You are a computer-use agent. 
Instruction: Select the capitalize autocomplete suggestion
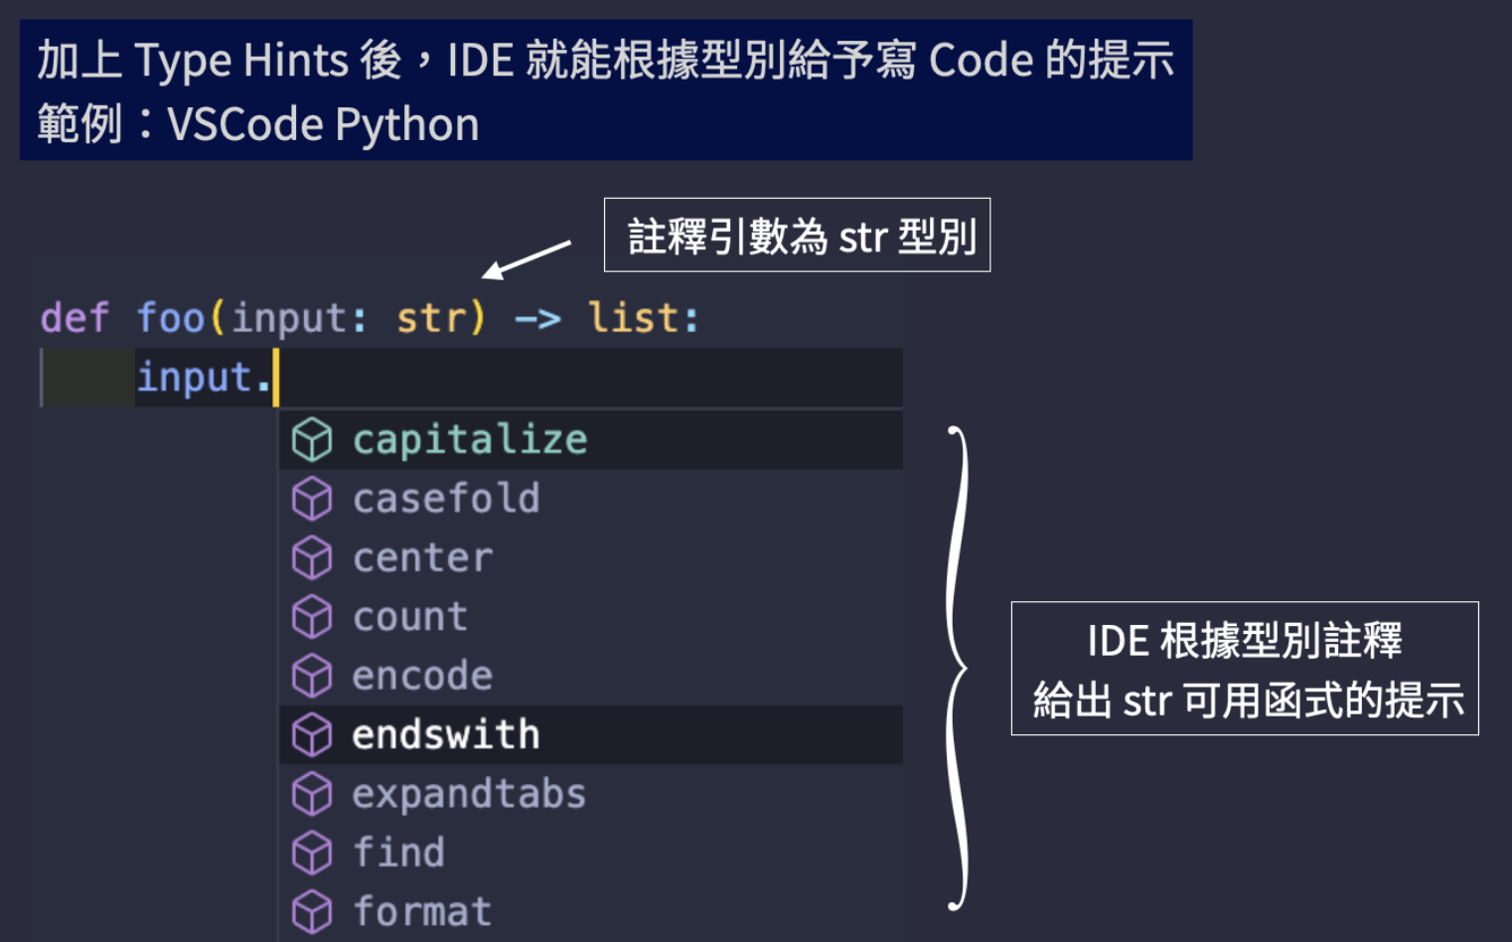[x=591, y=439]
